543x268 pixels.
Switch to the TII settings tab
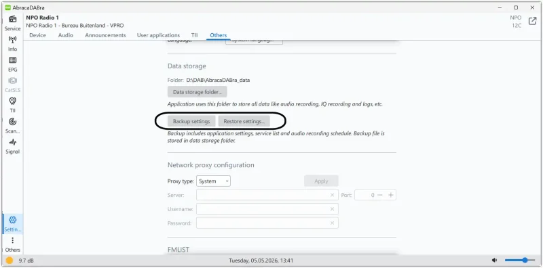(x=194, y=35)
